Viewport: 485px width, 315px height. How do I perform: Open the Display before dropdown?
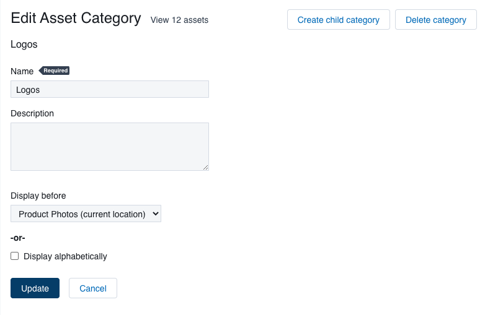[x=86, y=214]
